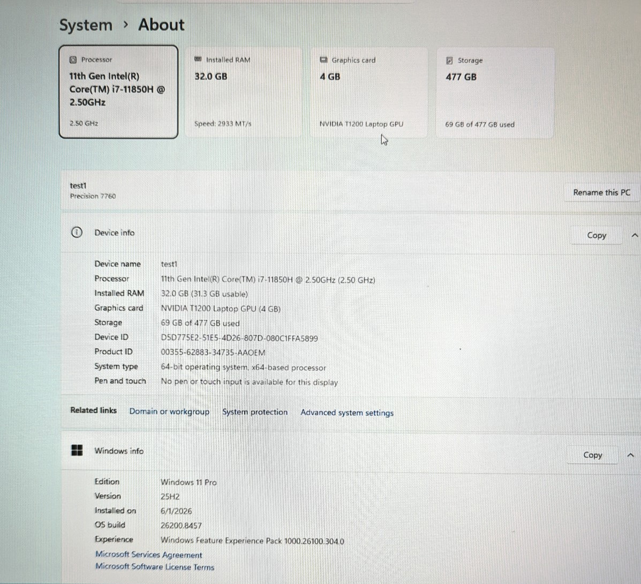
Task: Open Microsoft Software License Terms link
Action: [x=155, y=566]
